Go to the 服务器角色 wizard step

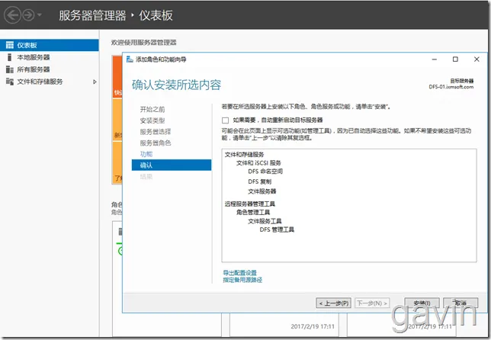[156, 143]
